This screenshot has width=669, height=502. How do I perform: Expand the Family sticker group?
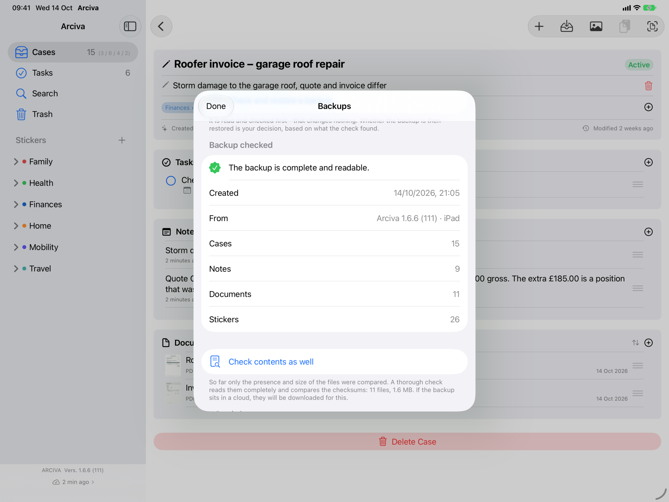click(16, 162)
